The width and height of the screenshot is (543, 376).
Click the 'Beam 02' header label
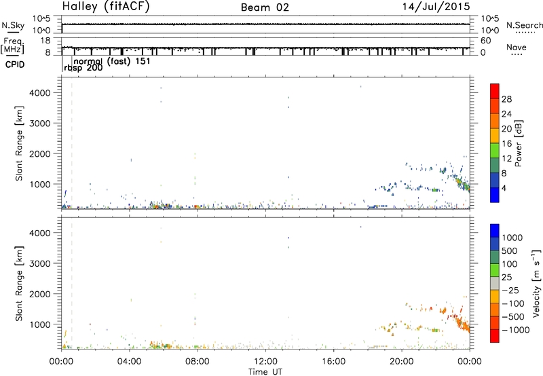pos(265,7)
